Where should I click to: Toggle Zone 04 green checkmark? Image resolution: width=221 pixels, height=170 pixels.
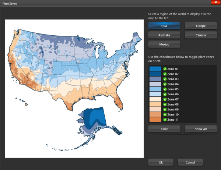(x=165, y=84)
